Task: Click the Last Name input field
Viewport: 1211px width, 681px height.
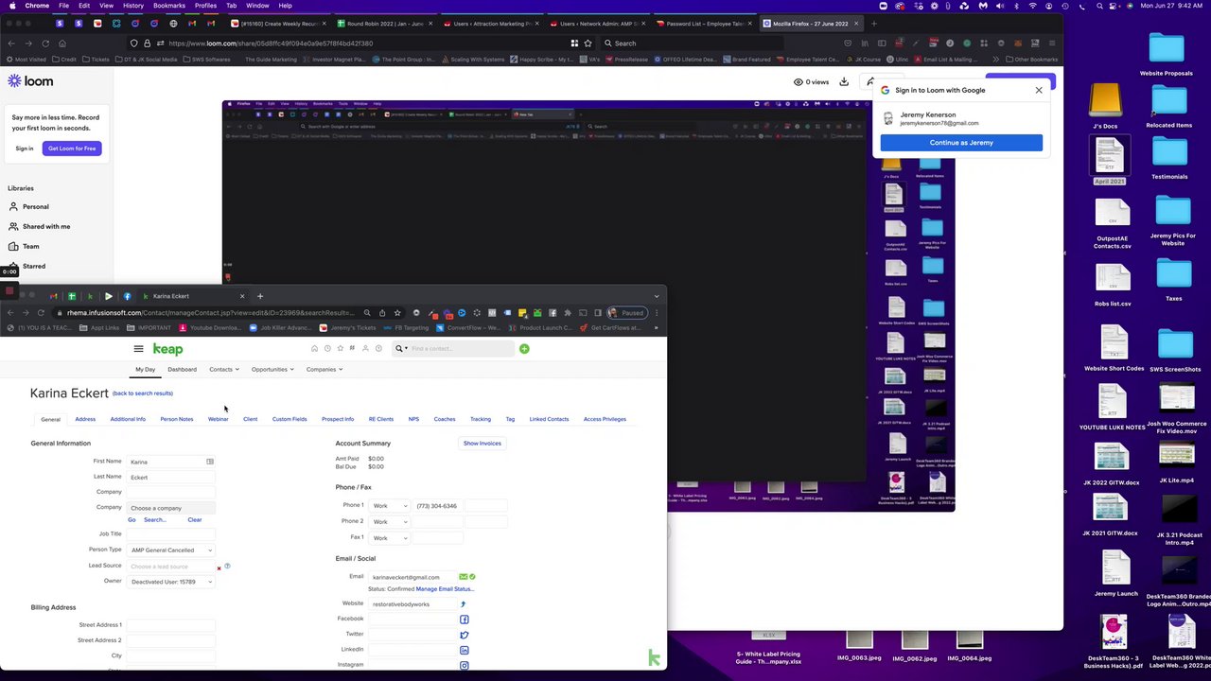Action: click(170, 478)
